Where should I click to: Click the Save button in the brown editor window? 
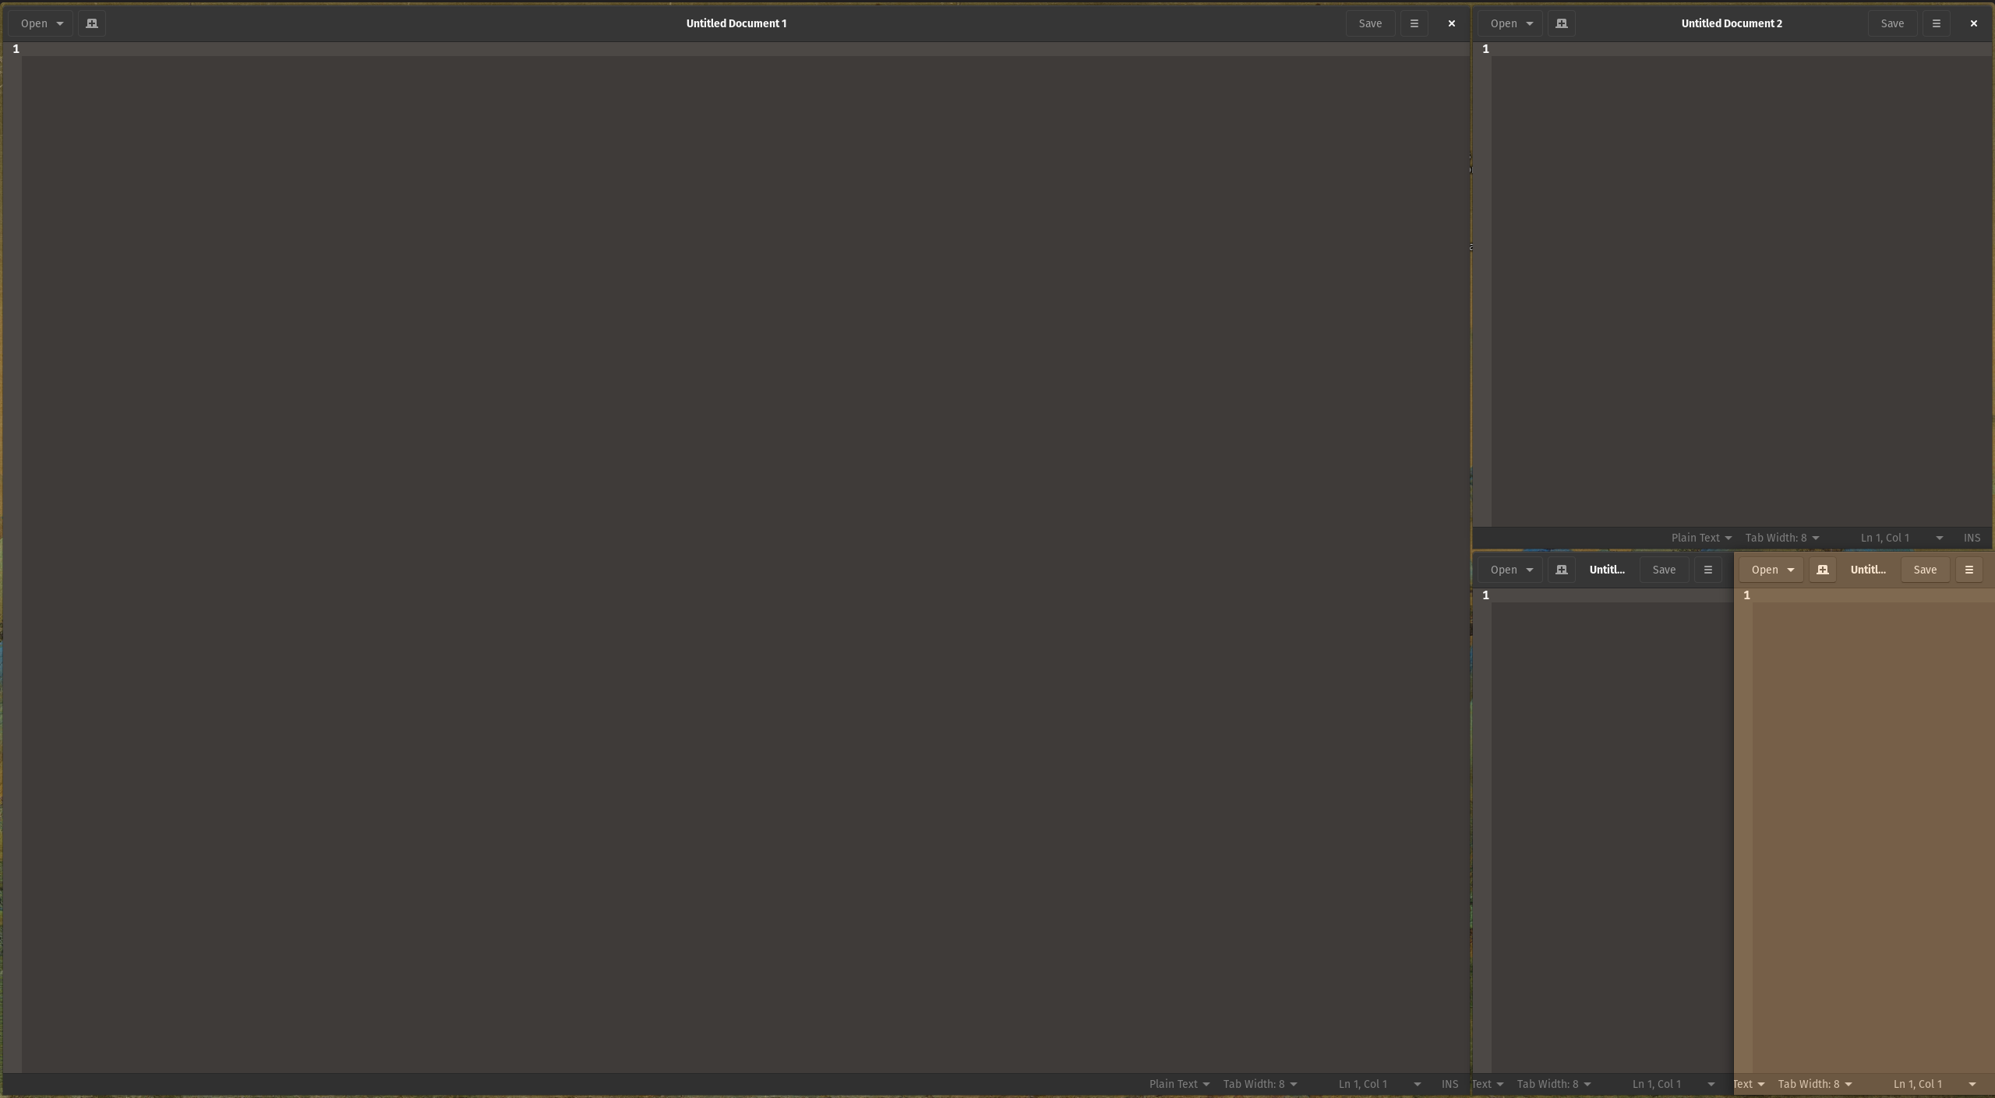[x=1925, y=570]
